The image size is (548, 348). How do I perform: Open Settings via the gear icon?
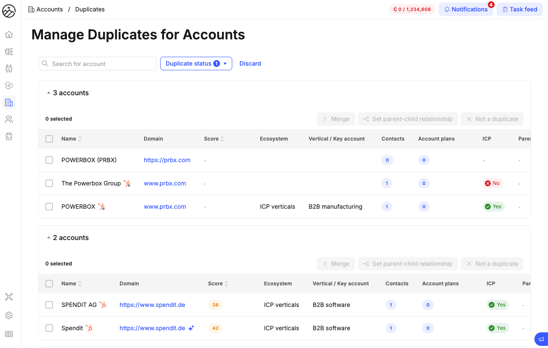click(x=8, y=315)
